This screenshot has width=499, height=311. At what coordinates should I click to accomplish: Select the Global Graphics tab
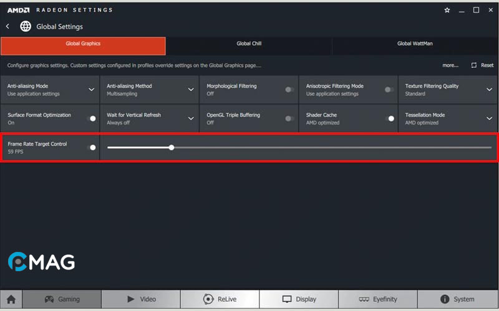pyautogui.click(x=83, y=46)
